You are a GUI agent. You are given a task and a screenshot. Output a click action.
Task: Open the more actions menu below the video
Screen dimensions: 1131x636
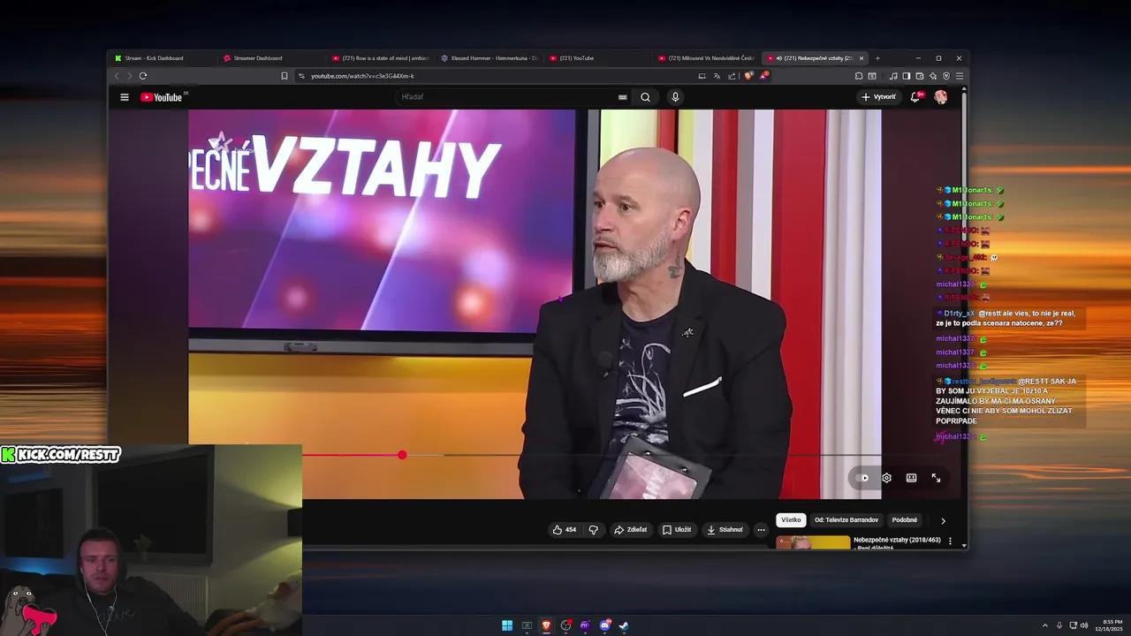coord(761,529)
